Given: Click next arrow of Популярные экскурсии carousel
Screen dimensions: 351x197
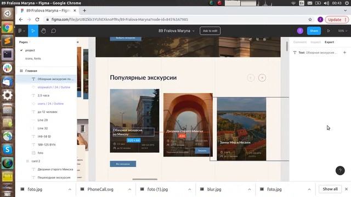Looking at the screenshot, I should click(x=262, y=78).
